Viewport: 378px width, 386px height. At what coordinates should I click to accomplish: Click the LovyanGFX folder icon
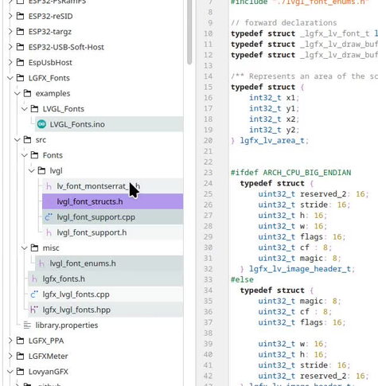click(x=20, y=372)
